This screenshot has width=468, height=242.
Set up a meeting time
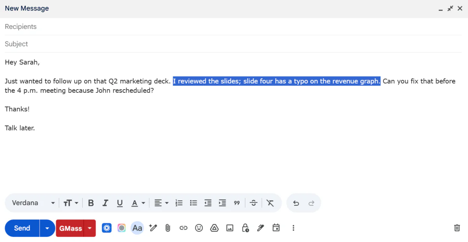pyautogui.click(x=276, y=228)
